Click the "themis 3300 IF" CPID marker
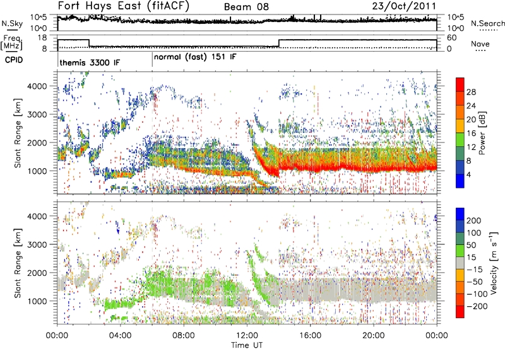Screen dimensions: 505x349 90,62
